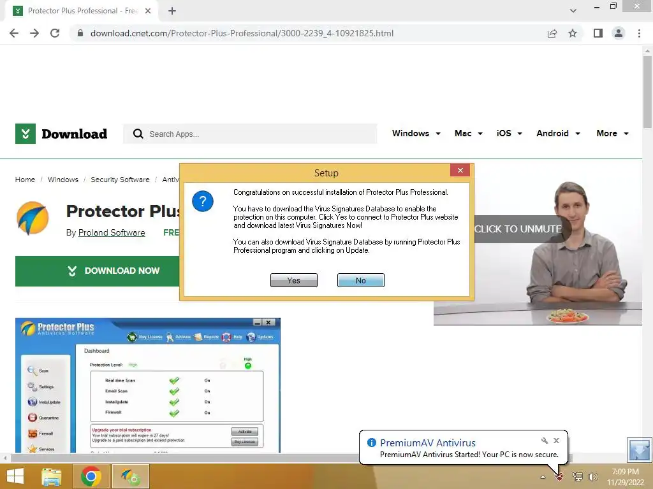Click the PremiumAV Antivirus notification title
Viewport: 653px width, 489px height.
(428, 443)
